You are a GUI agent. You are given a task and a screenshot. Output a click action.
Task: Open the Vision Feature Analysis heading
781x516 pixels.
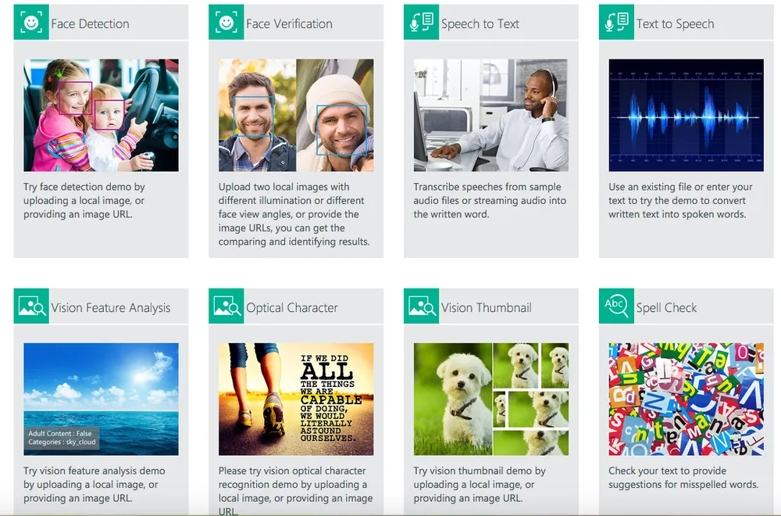coord(110,308)
